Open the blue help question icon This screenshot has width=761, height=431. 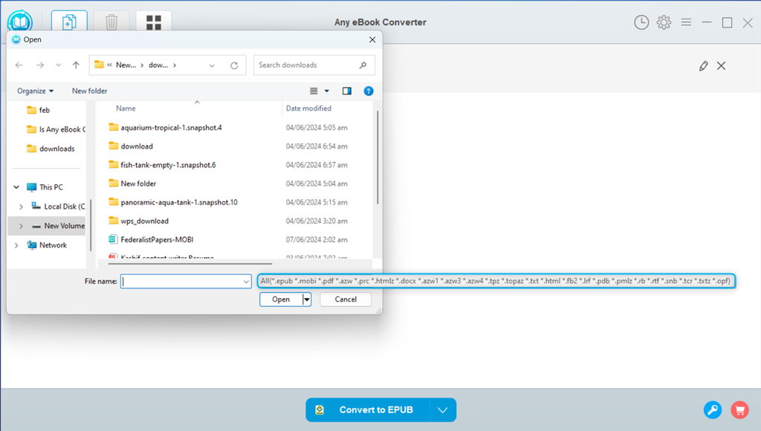pos(369,91)
